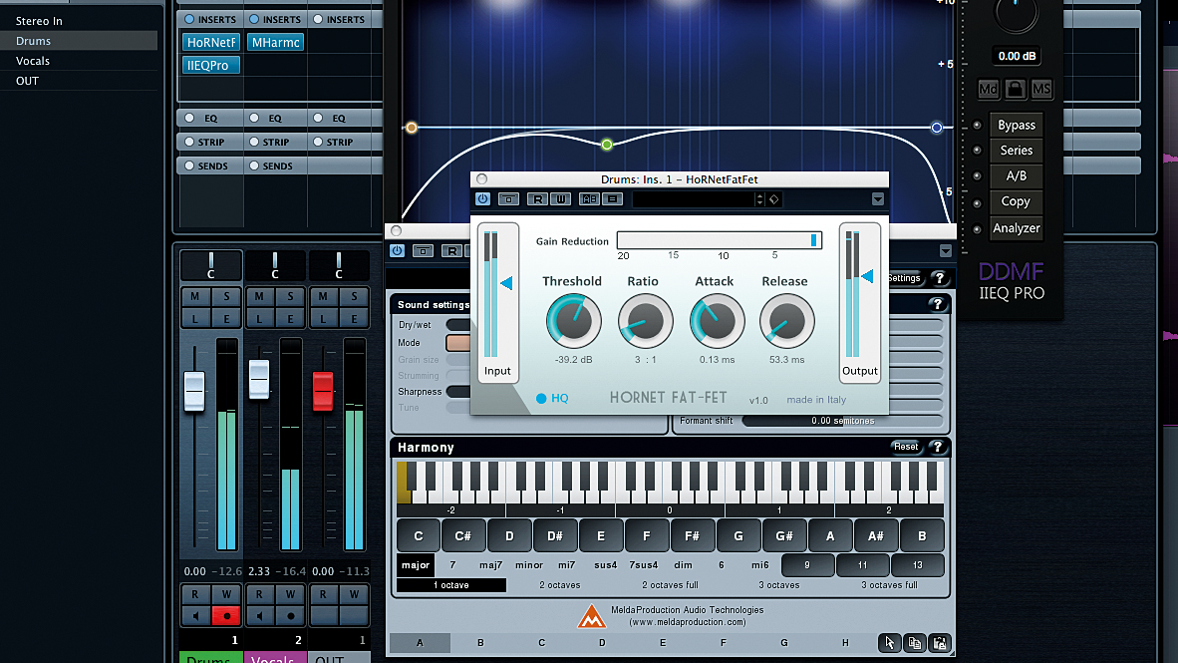Toggle MHarmonizer window power button
This screenshot has height=663, width=1178.
coord(397,251)
